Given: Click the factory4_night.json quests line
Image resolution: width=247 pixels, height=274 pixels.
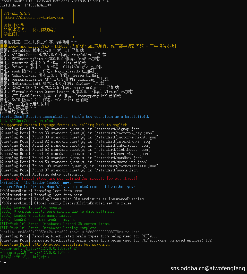Looking at the screenshot, I should [x=79, y=137].
